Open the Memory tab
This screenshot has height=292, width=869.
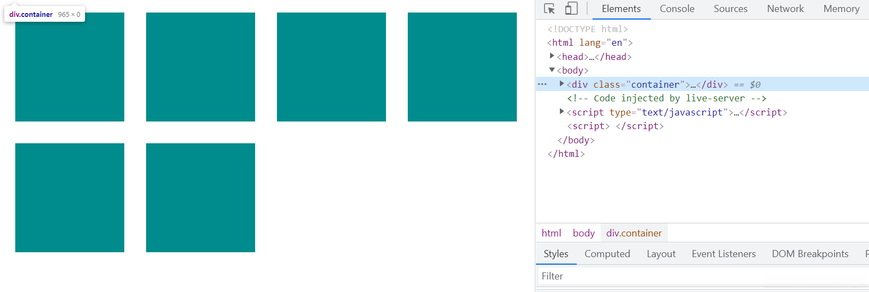[x=841, y=9]
